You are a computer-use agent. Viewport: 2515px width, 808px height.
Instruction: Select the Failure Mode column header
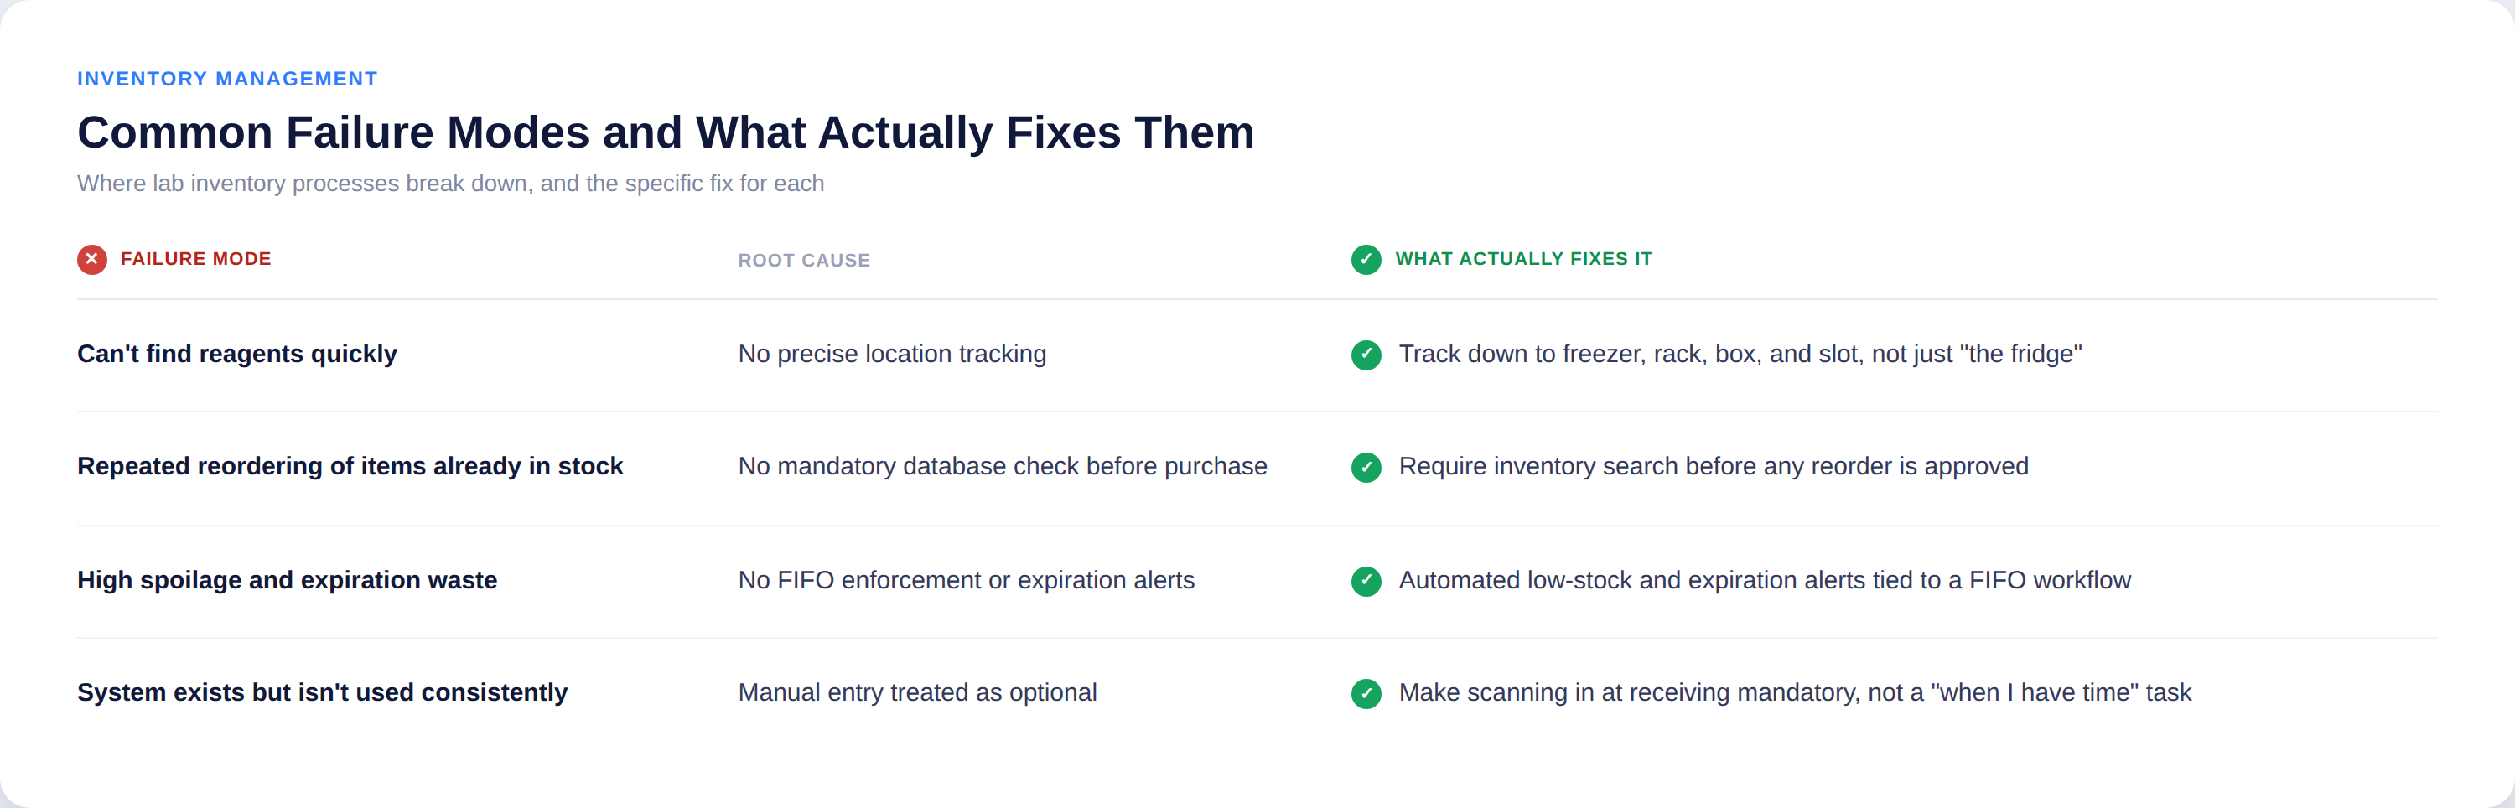point(195,259)
